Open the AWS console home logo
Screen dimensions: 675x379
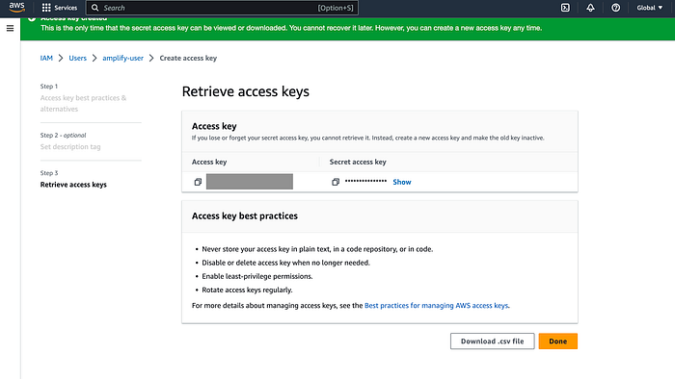click(x=16, y=8)
